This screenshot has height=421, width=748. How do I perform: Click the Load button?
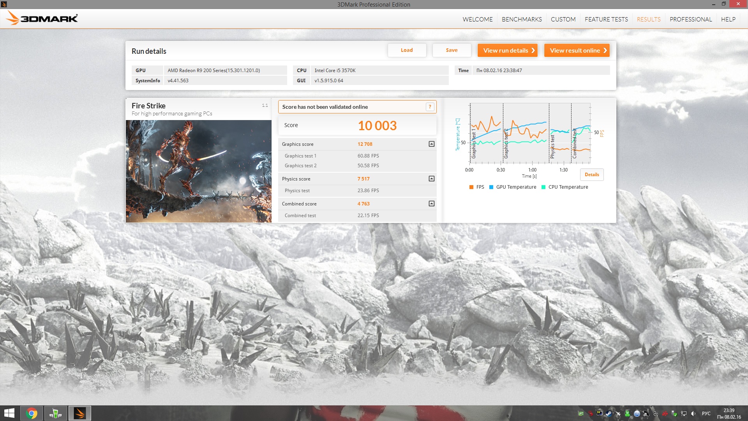click(407, 50)
